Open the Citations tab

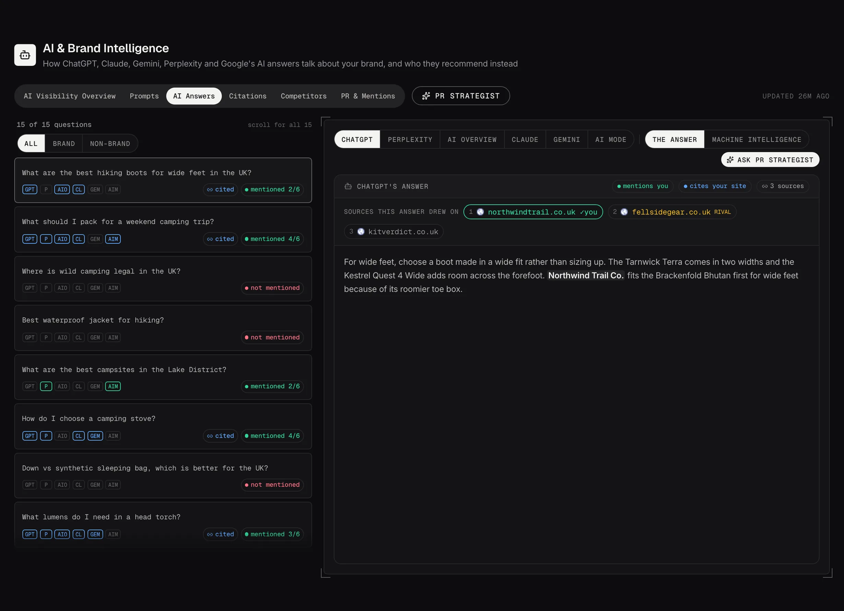(x=248, y=96)
